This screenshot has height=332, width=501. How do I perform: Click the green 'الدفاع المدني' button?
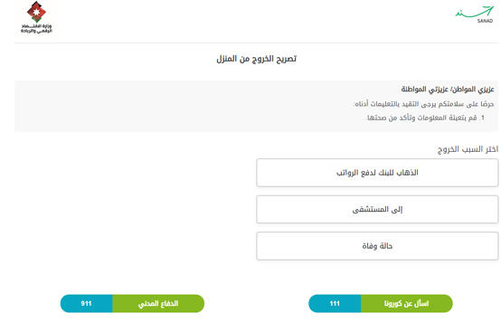[x=158, y=304]
